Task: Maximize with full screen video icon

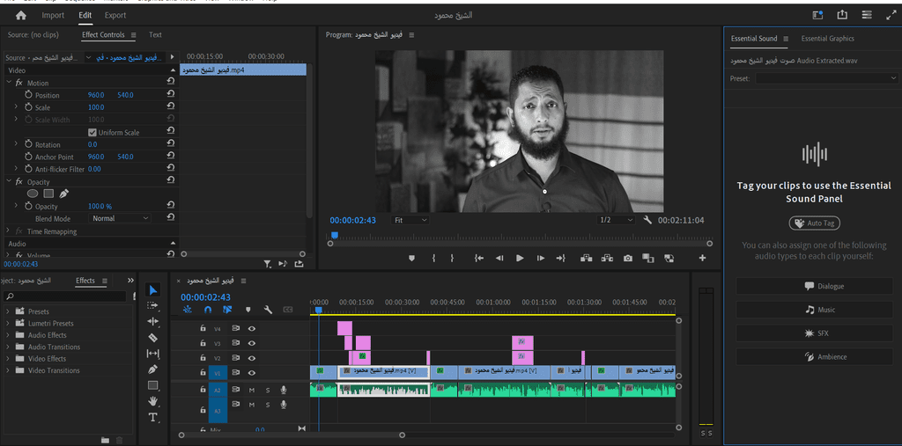Action: pos(891,15)
